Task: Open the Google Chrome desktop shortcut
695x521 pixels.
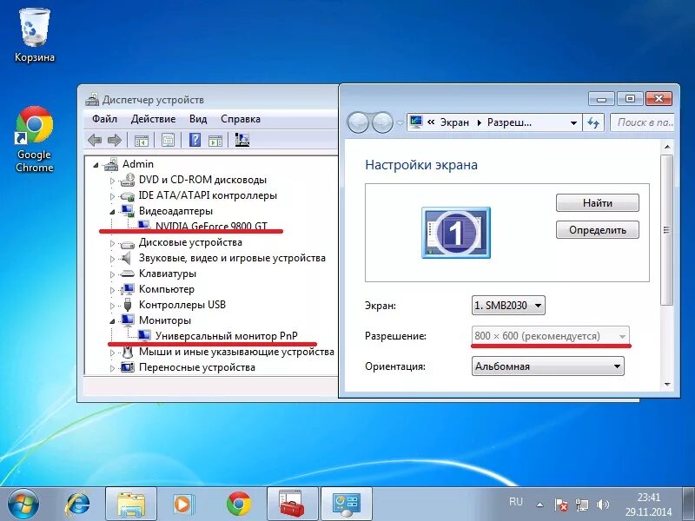Action: point(35,139)
